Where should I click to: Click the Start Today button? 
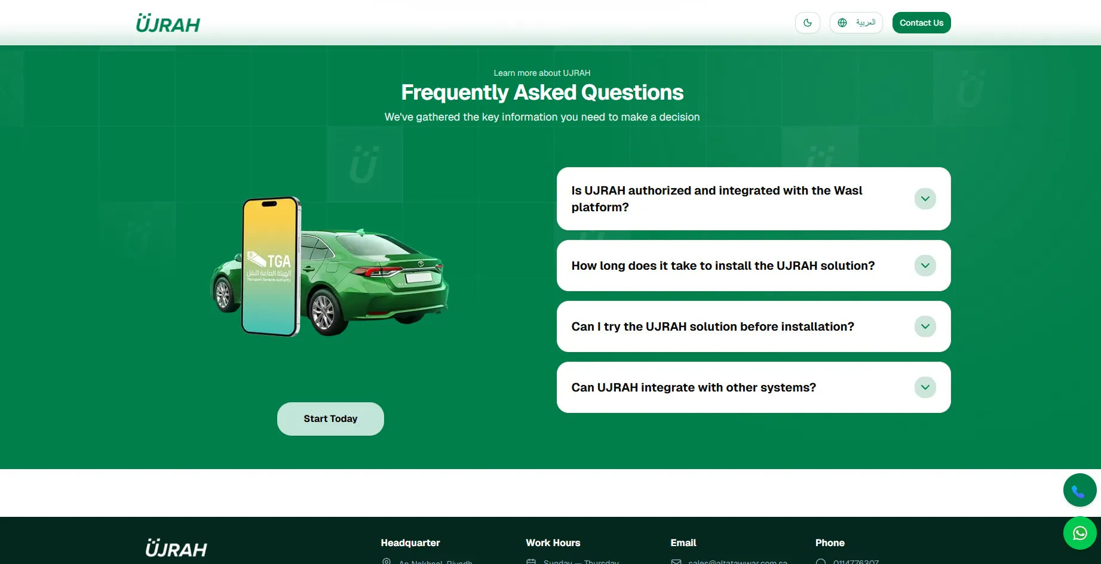click(330, 419)
